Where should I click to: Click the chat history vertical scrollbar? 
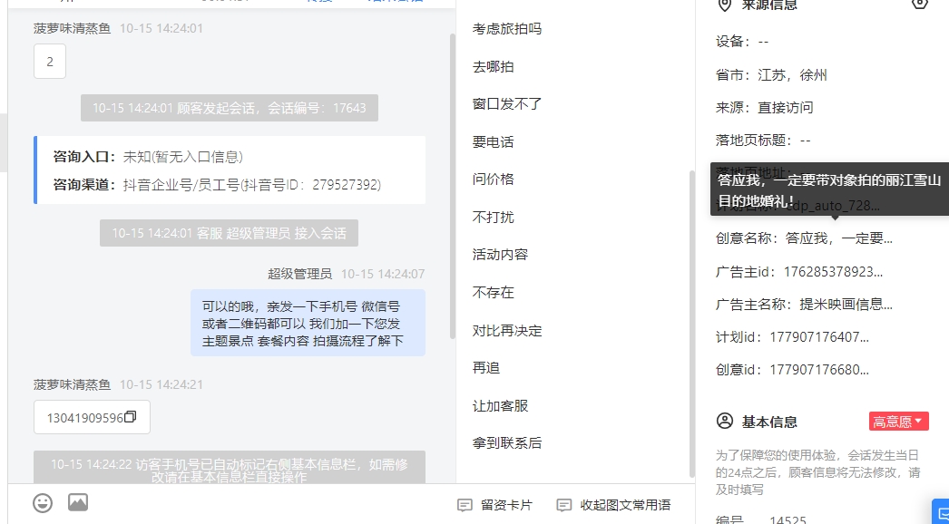point(452,186)
